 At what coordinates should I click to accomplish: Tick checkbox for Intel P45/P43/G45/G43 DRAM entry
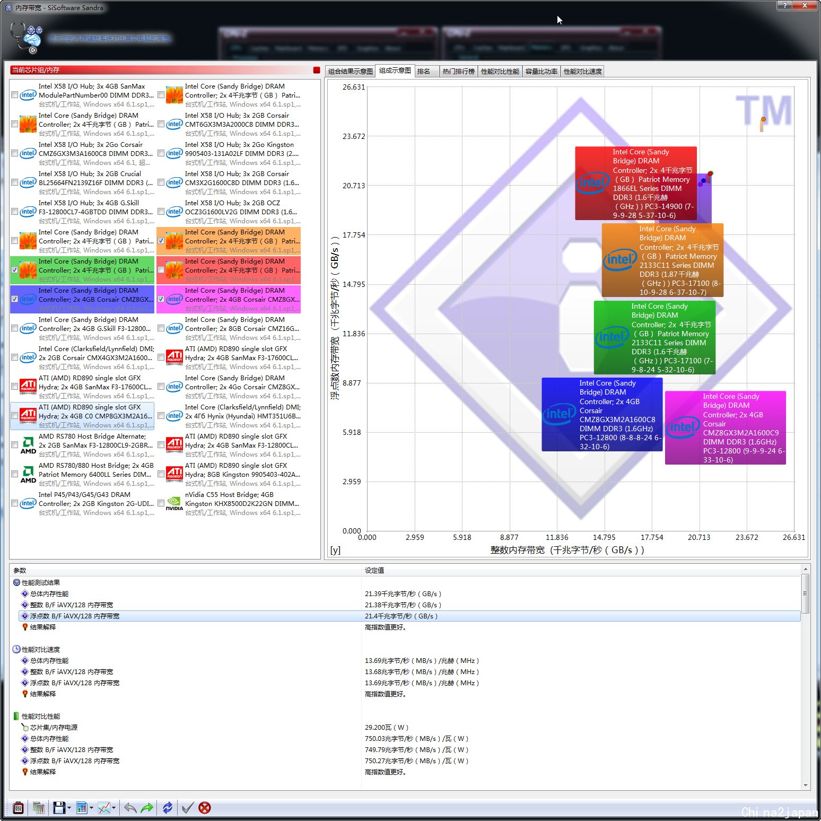click(15, 503)
